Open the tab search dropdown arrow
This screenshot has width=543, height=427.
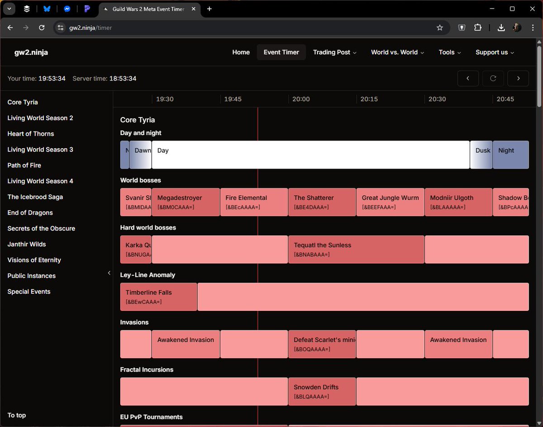pyautogui.click(x=9, y=9)
